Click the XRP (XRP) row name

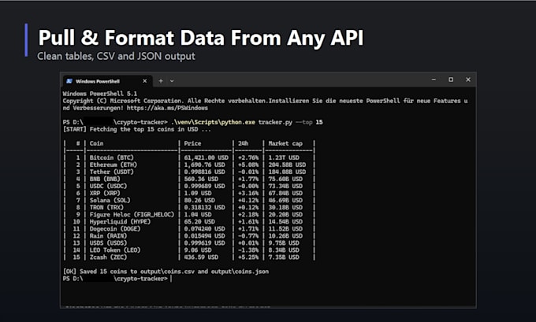click(105, 193)
